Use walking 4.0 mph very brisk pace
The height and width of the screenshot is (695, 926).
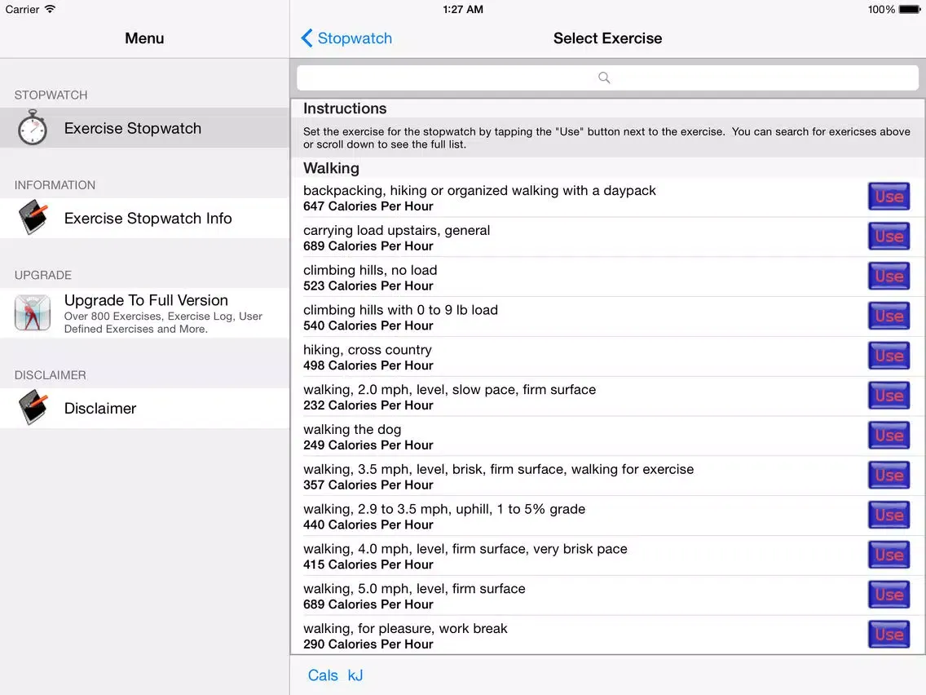(889, 555)
